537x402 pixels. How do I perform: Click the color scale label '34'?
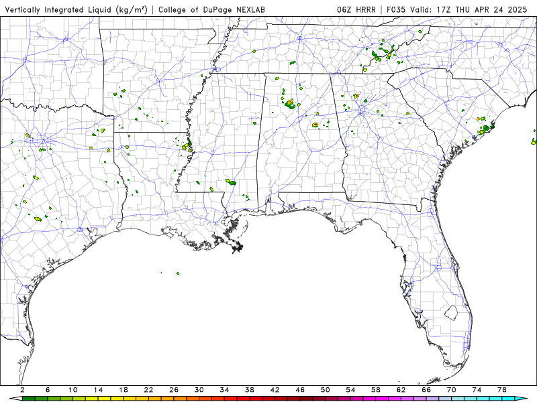point(224,390)
